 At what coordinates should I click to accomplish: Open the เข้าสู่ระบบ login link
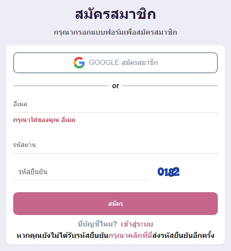coord(137,224)
